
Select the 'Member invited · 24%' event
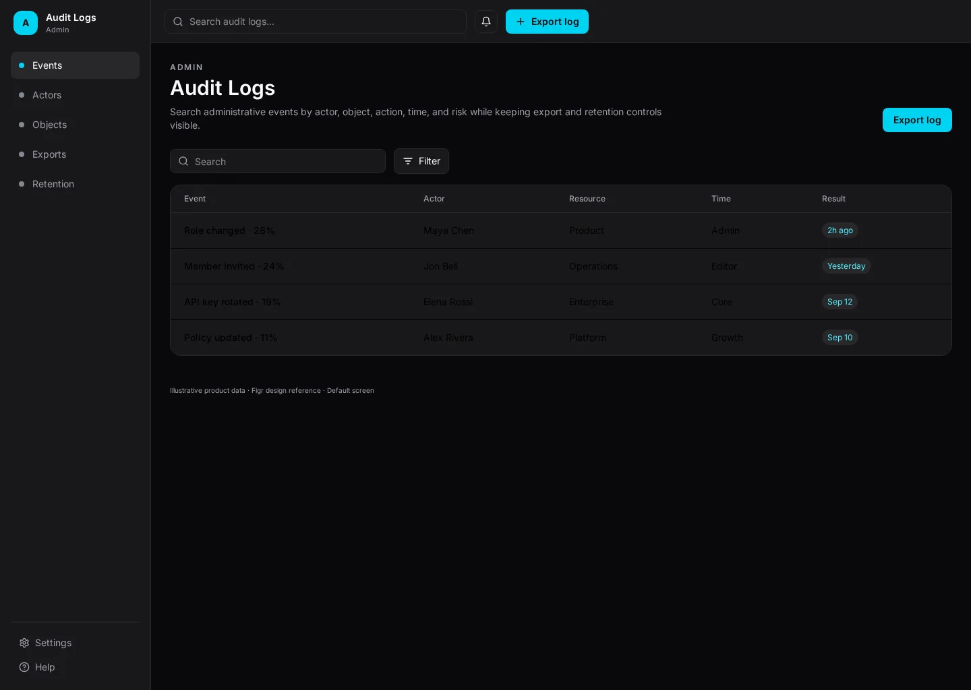click(234, 266)
